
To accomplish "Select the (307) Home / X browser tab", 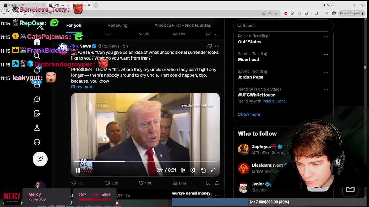I will coord(69,5).
